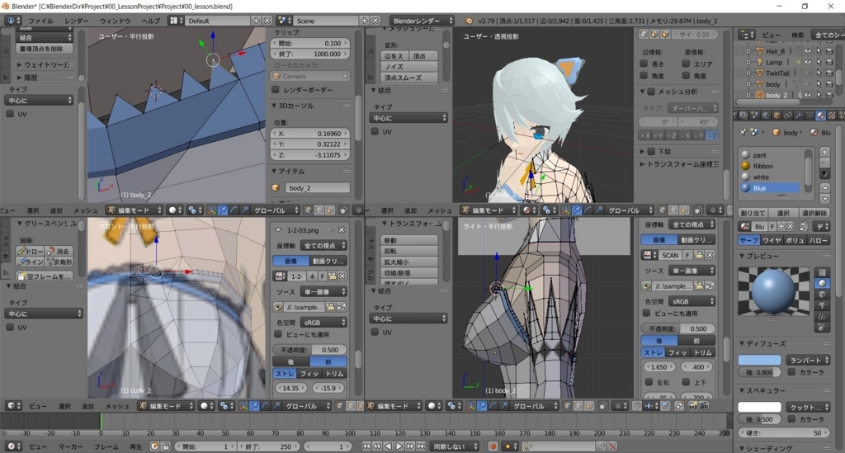845x453 pixels.
Task: Pin the properties context with the pin icon
Action: pyautogui.click(x=744, y=133)
